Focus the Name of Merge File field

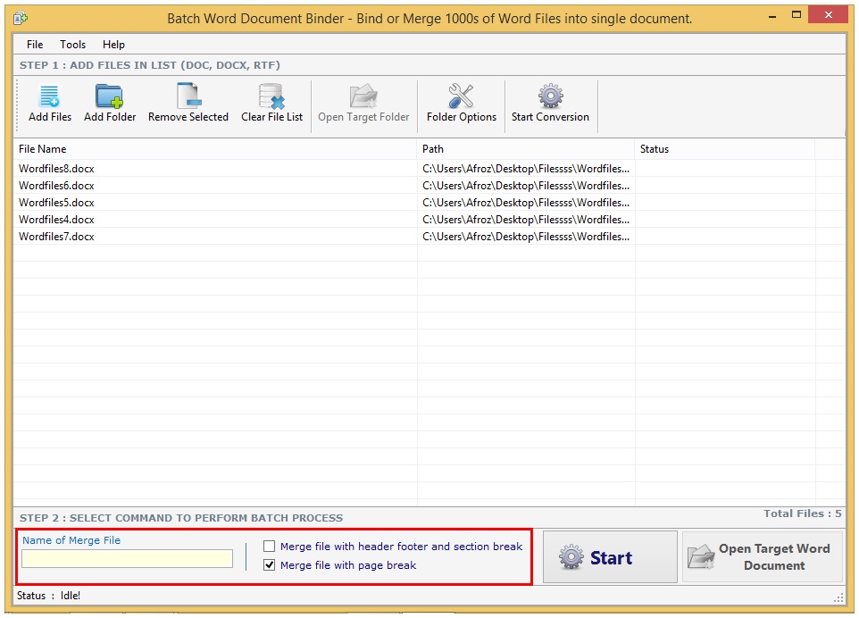tap(127, 559)
